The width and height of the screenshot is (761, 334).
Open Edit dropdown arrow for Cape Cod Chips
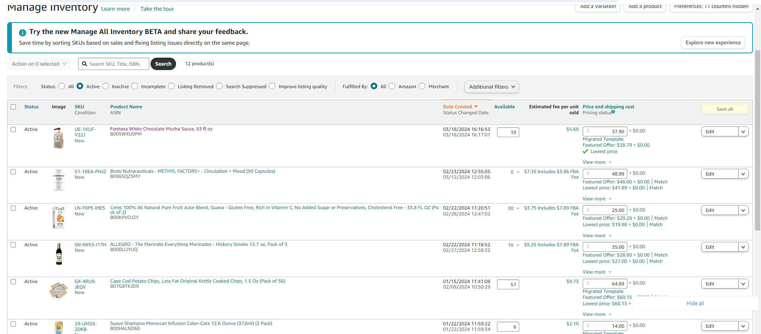[x=743, y=284]
